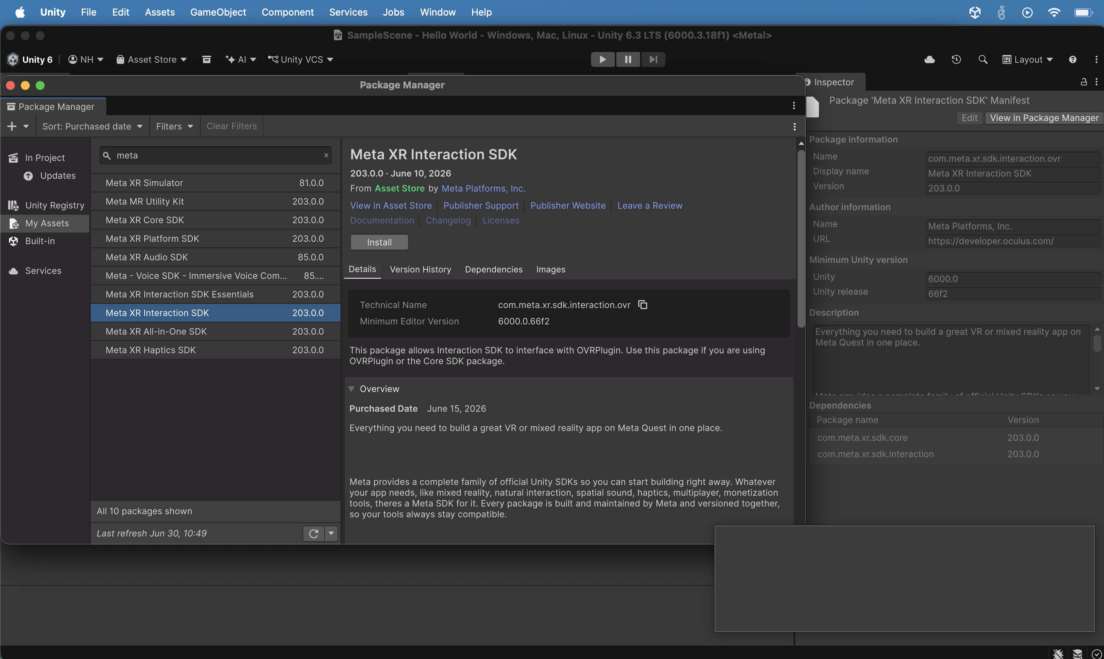
Task: Open the Licenses link
Action: point(501,220)
